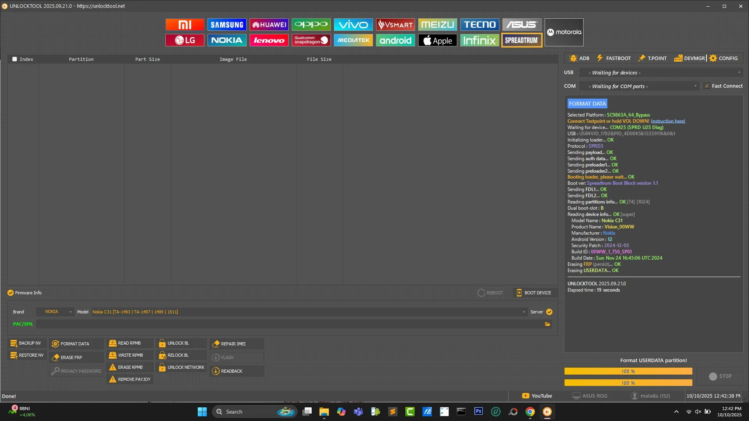Open the Motorola brand tile
Viewport: 749px width, 421px height.
564,32
